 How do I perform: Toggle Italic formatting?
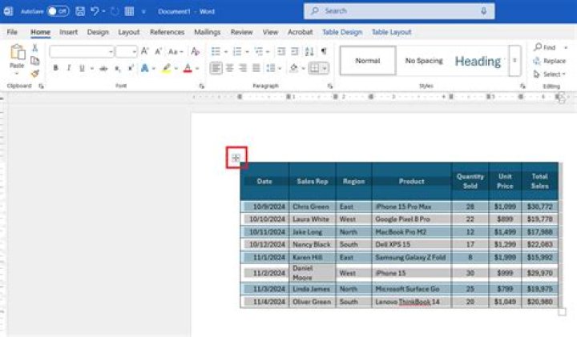[x=68, y=69]
